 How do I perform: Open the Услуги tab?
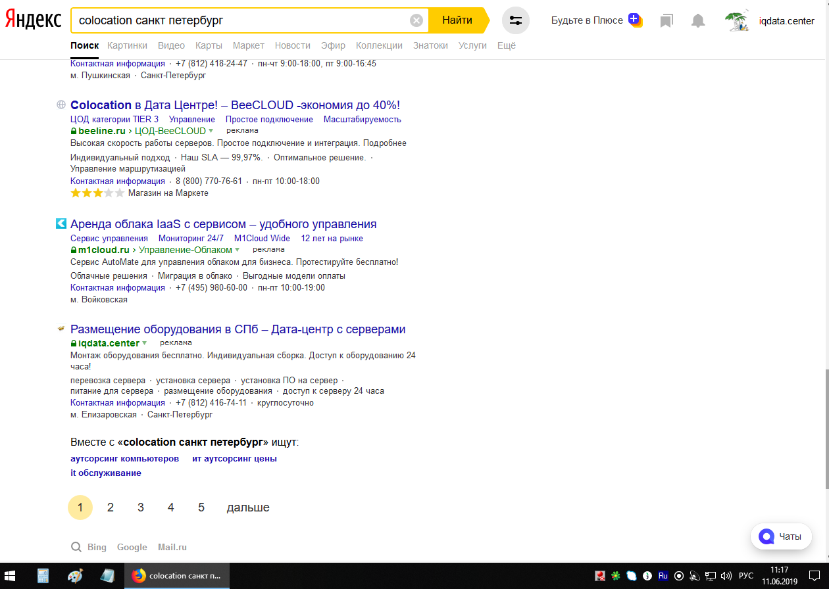(x=472, y=45)
